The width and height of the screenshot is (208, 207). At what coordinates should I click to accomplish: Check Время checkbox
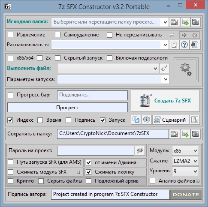coord(40,120)
